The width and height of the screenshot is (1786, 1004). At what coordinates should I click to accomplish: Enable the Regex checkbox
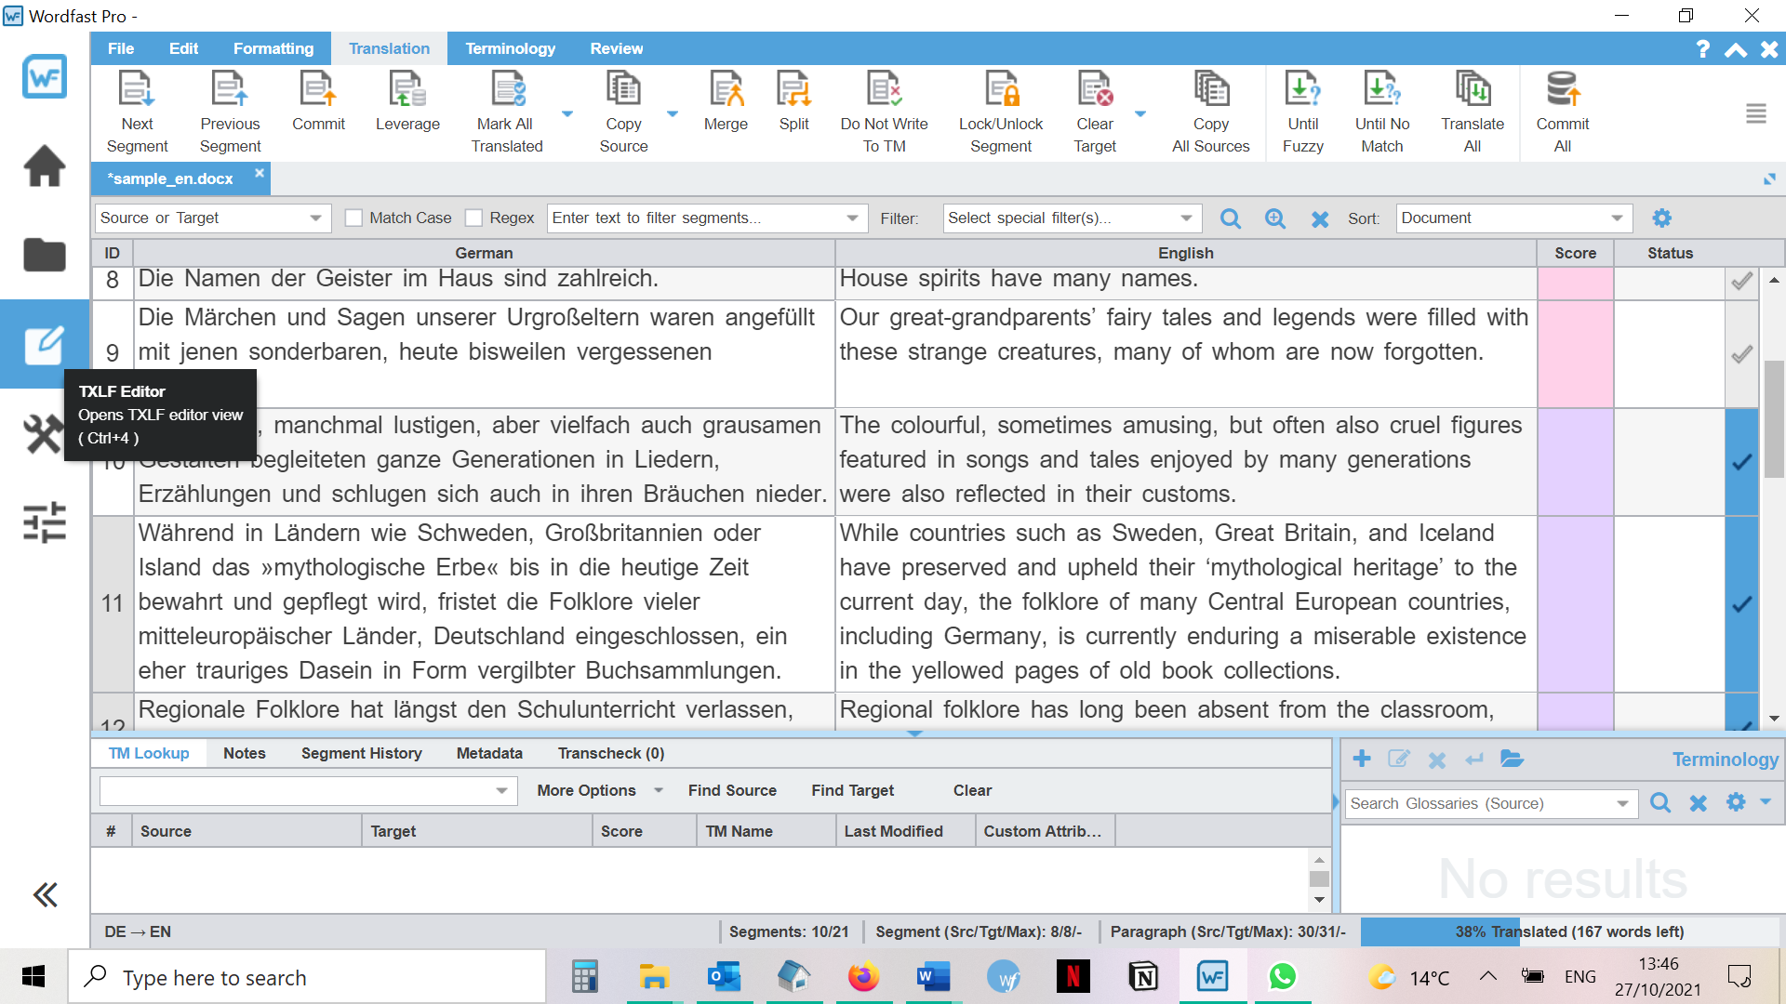click(474, 218)
